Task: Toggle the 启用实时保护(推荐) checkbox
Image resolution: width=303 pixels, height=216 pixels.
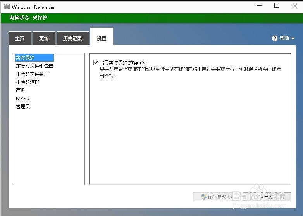Action: [x=96, y=62]
